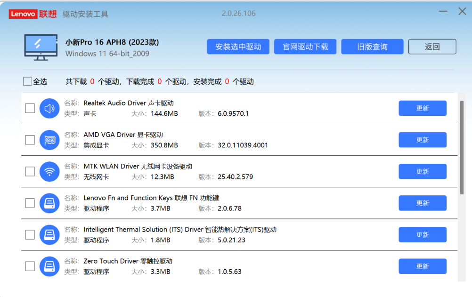Click the AMD VGA Driver 显卡驱动 name
Screen dimensions: 472x297
[123, 135]
